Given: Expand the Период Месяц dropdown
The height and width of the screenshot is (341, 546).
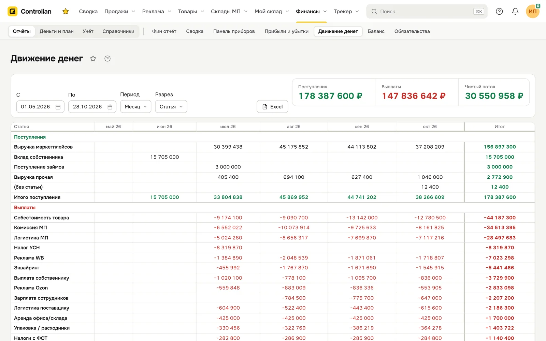Looking at the screenshot, I should (x=136, y=107).
